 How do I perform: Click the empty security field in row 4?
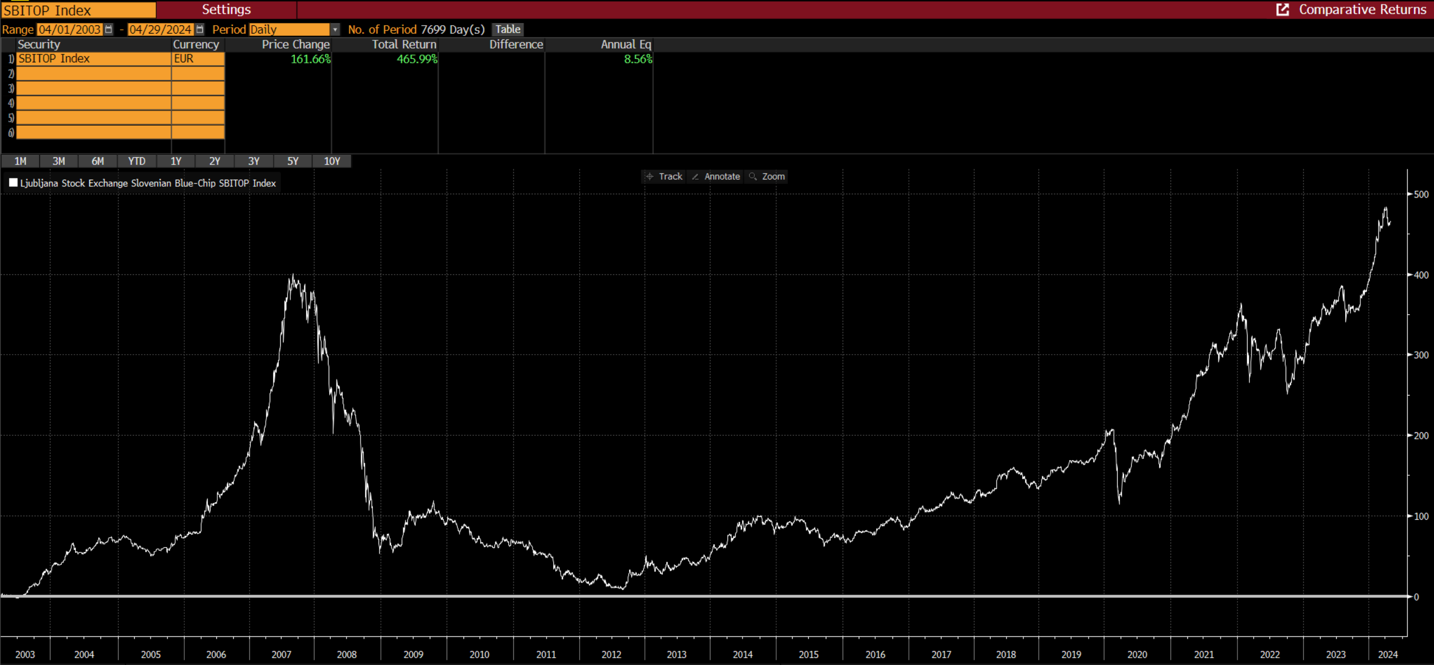point(94,103)
